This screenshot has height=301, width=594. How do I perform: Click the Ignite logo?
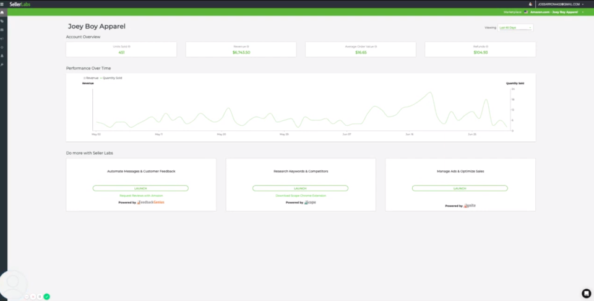coord(470,206)
